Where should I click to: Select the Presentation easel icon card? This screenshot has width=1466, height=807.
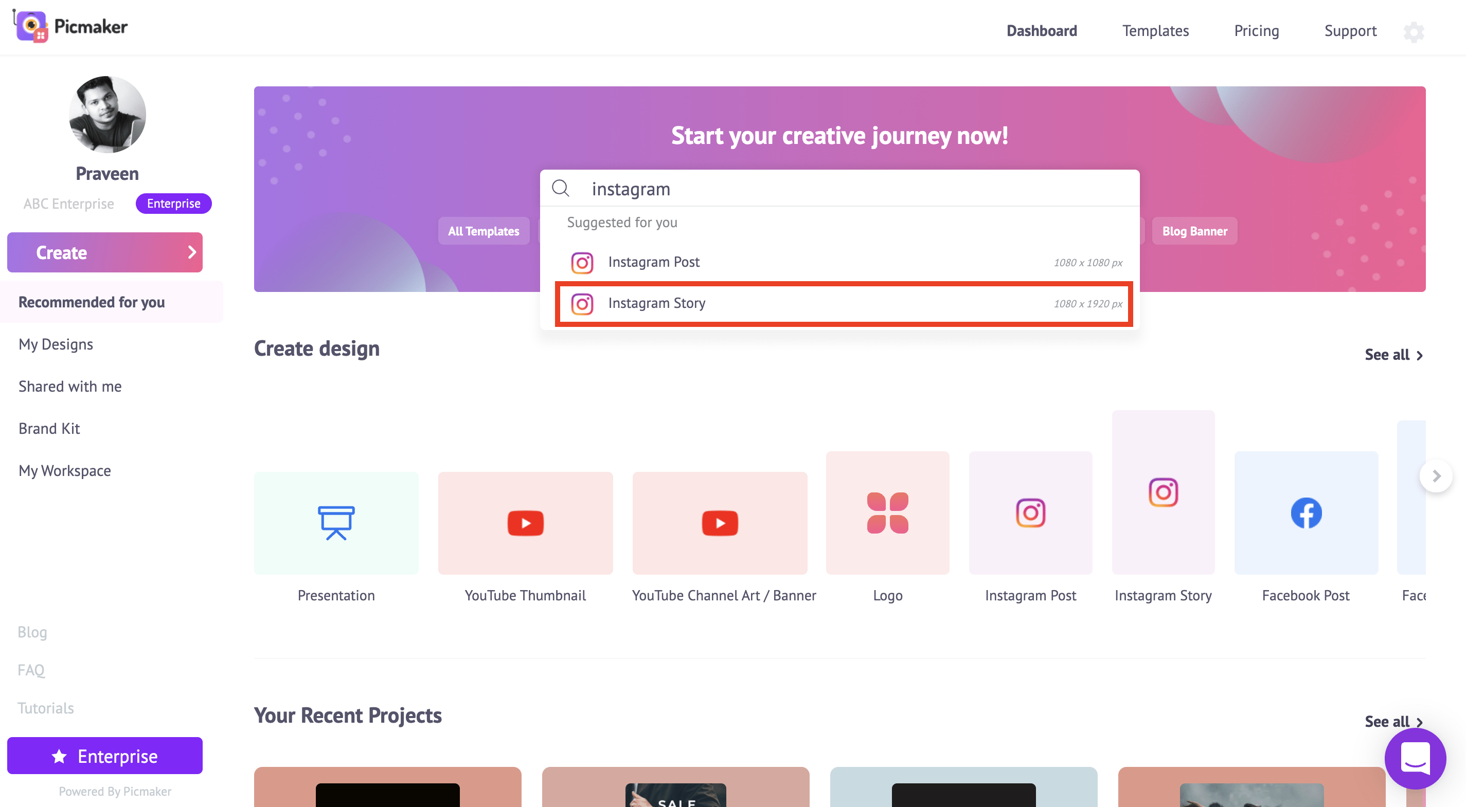336,523
